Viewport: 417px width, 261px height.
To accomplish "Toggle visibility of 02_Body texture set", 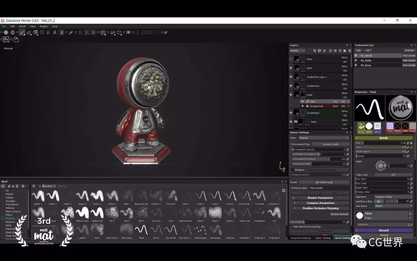I will pos(356,60).
